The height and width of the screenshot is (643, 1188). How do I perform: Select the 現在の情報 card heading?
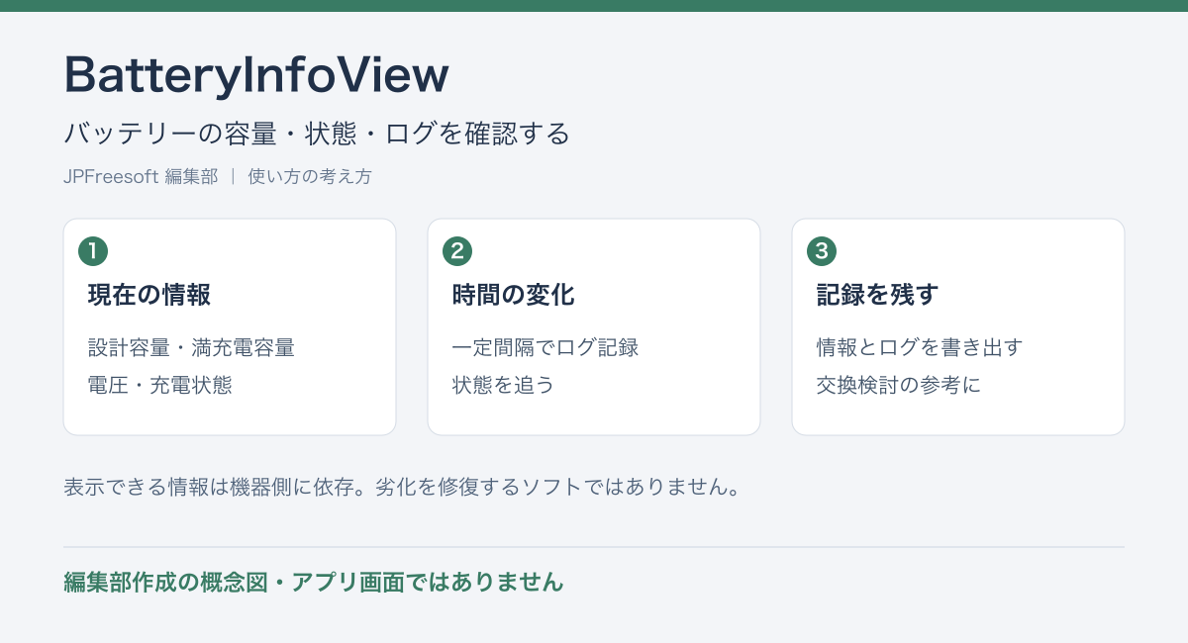149,295
